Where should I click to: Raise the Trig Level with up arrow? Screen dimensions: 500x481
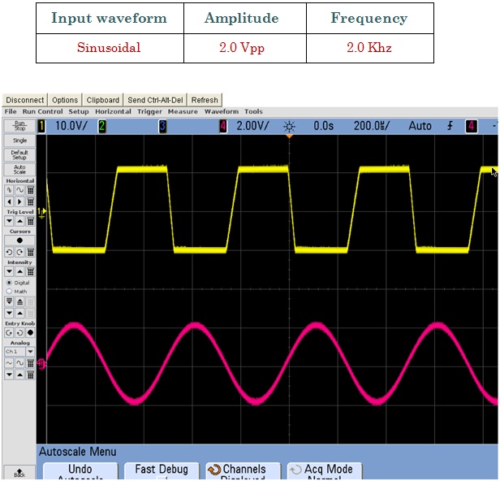pos(19,221)
